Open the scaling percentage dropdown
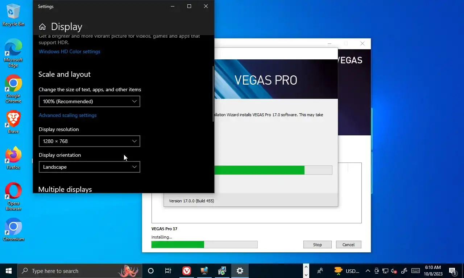Image resolution: width=464 pixels, height=278 pixels. pyautogui.click(x=90, y=101)
